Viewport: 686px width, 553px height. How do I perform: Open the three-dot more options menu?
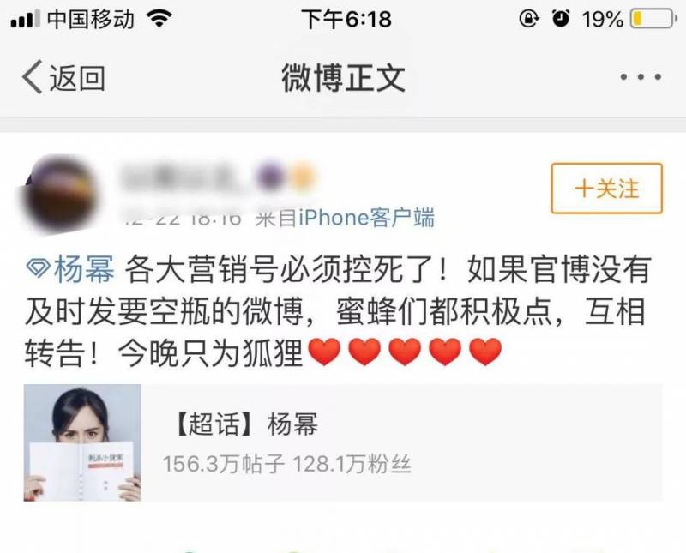pos(641,77)
